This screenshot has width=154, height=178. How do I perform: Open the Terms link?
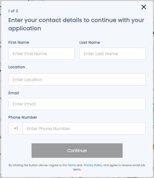pos(72,165)
